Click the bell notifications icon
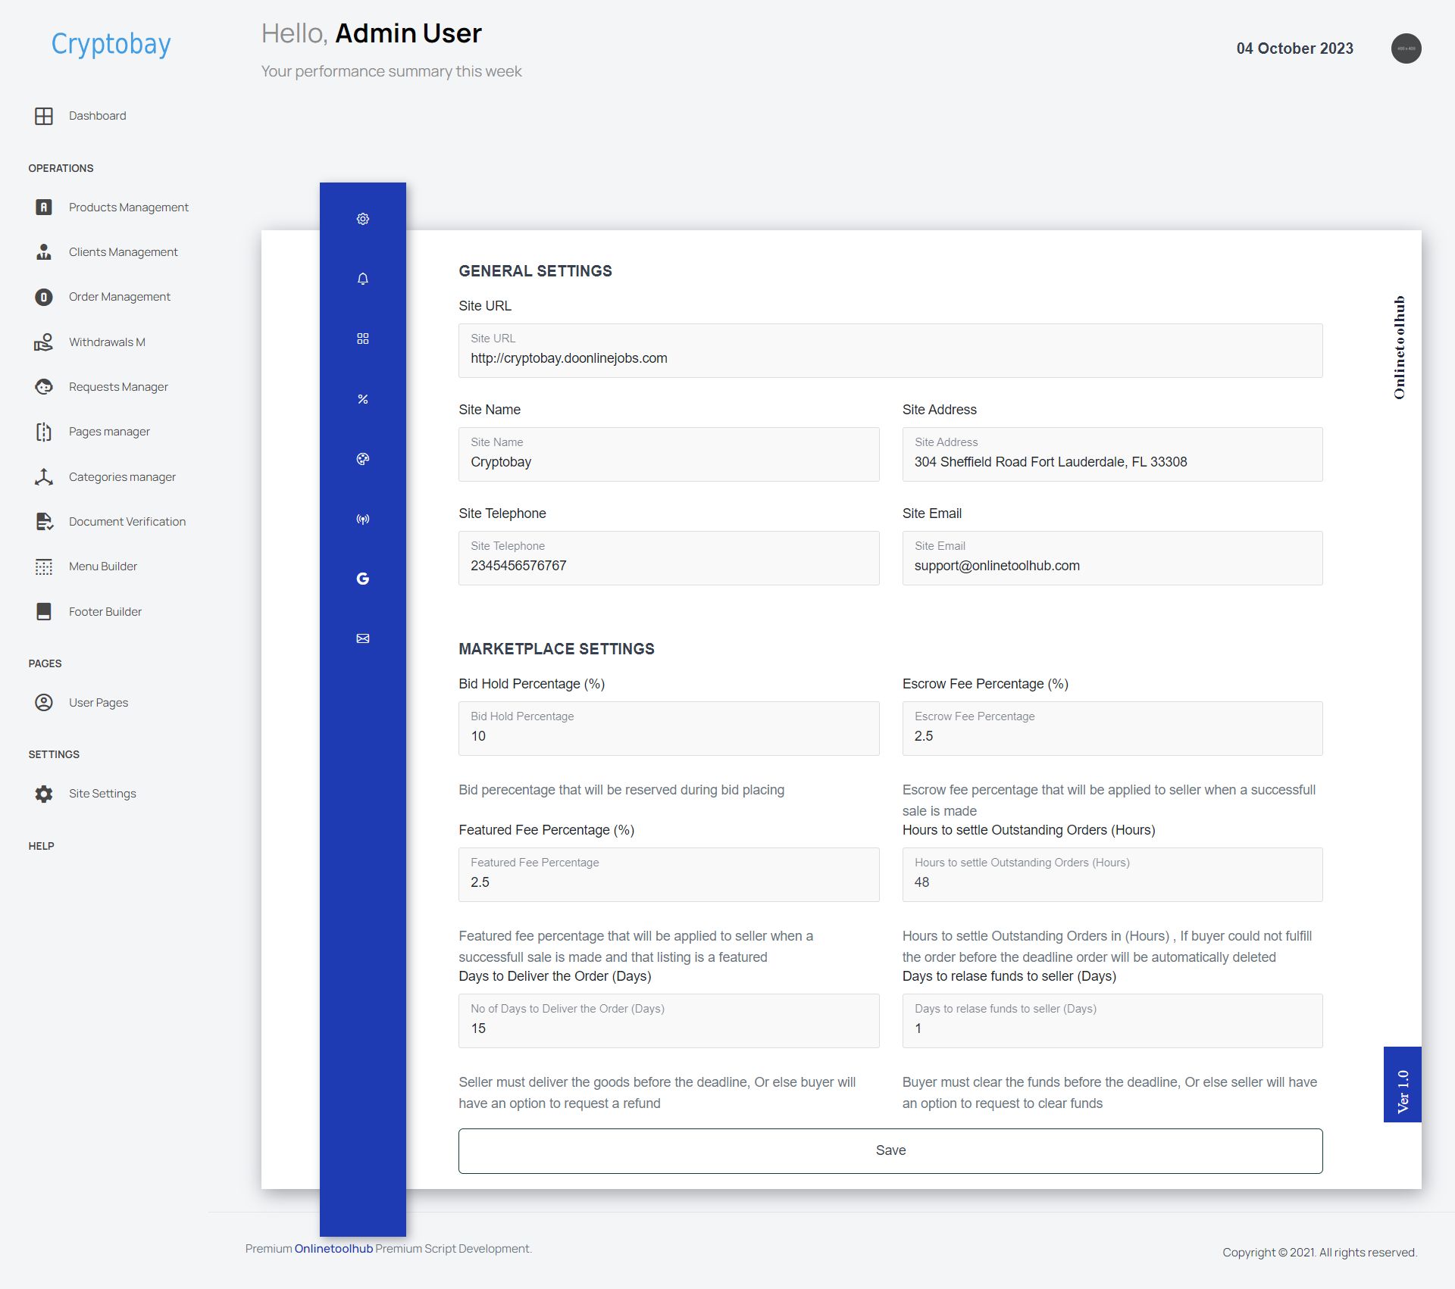The image size is (1455, 1289). [363, 279]
